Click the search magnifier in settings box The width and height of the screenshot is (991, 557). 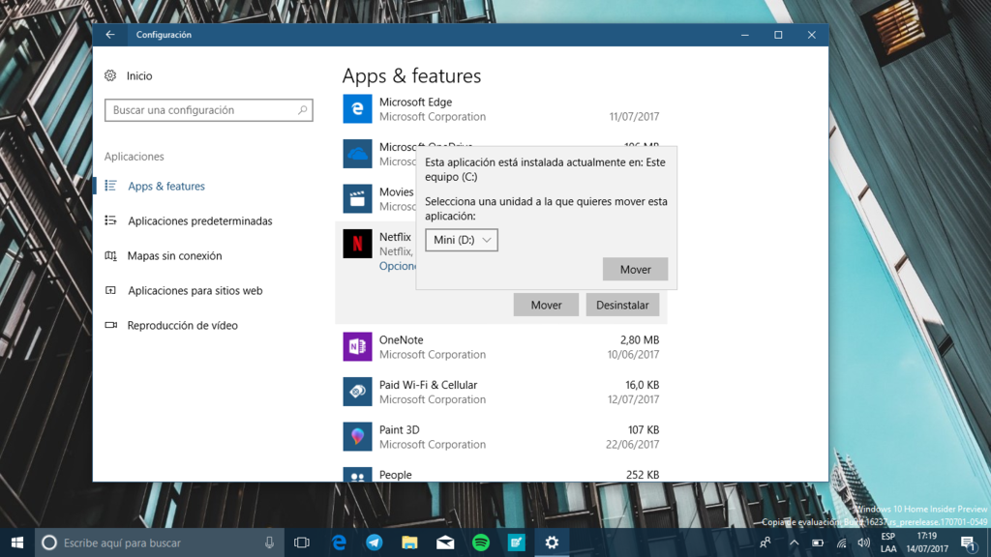click(x=302, y=110)
